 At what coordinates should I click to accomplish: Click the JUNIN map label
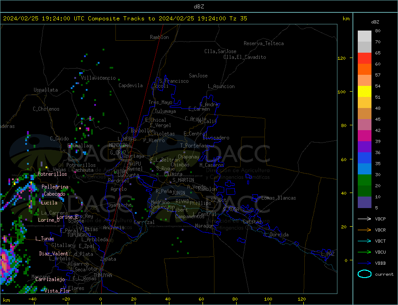click(x=179, y=193)
